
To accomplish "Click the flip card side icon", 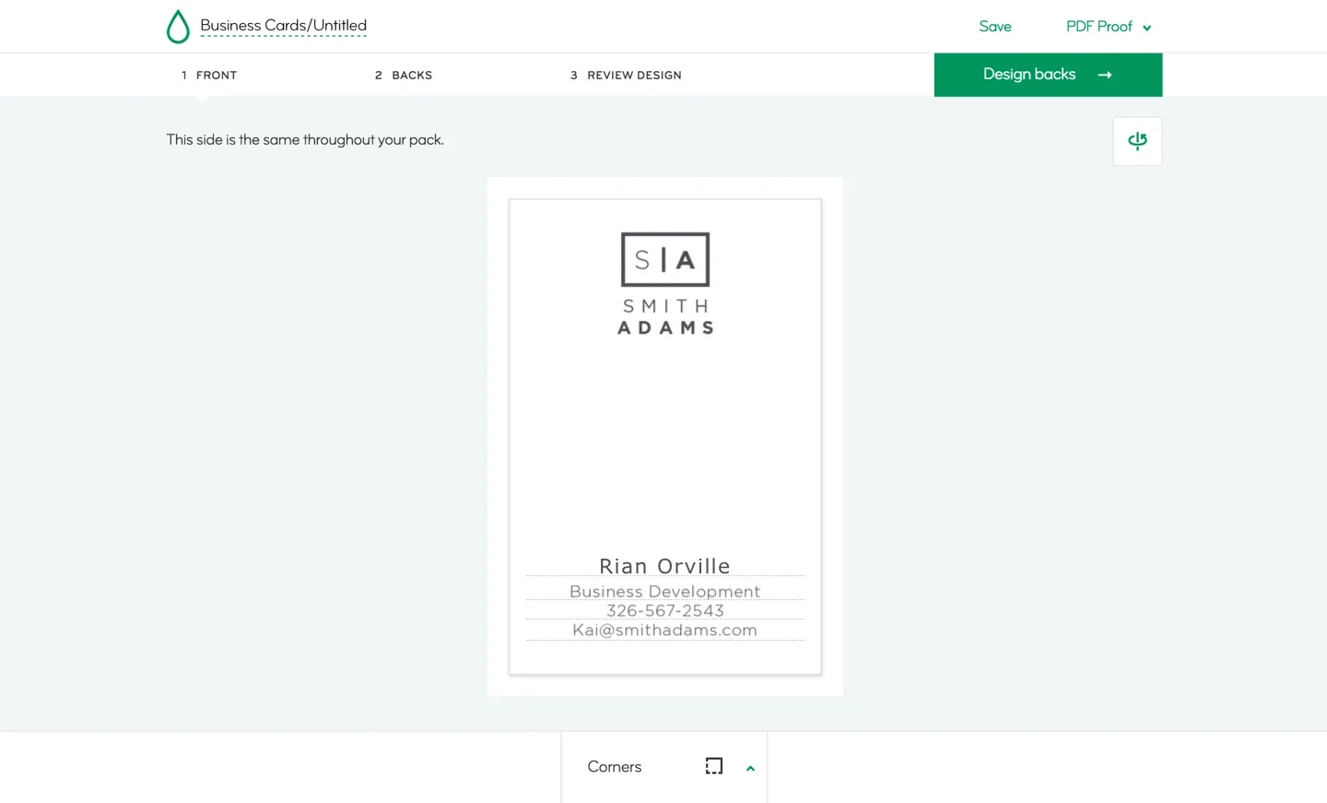I will point(1137,141).
